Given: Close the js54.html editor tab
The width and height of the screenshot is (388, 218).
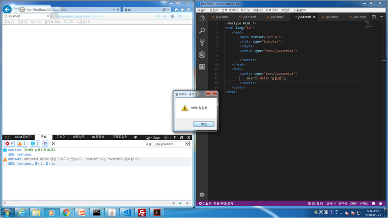Looking at the screenshot, I should point(314,17).
